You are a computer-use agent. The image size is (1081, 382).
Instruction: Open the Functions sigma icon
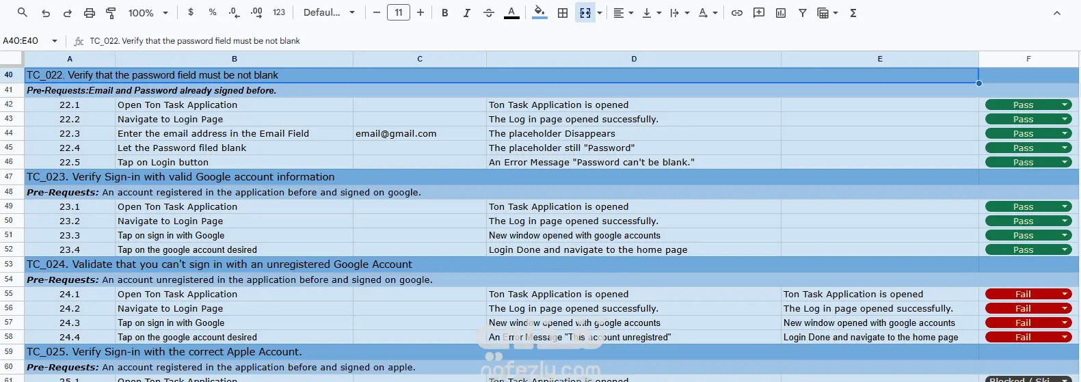click(853, 12)
